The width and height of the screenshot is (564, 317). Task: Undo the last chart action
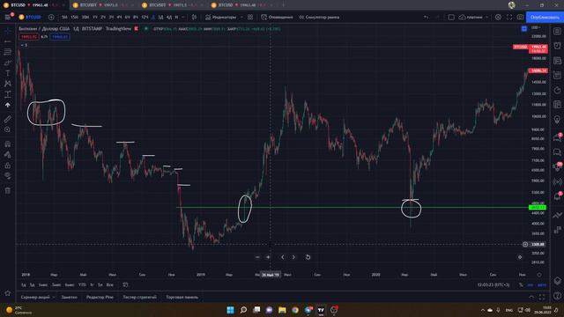tap(426, 17)
